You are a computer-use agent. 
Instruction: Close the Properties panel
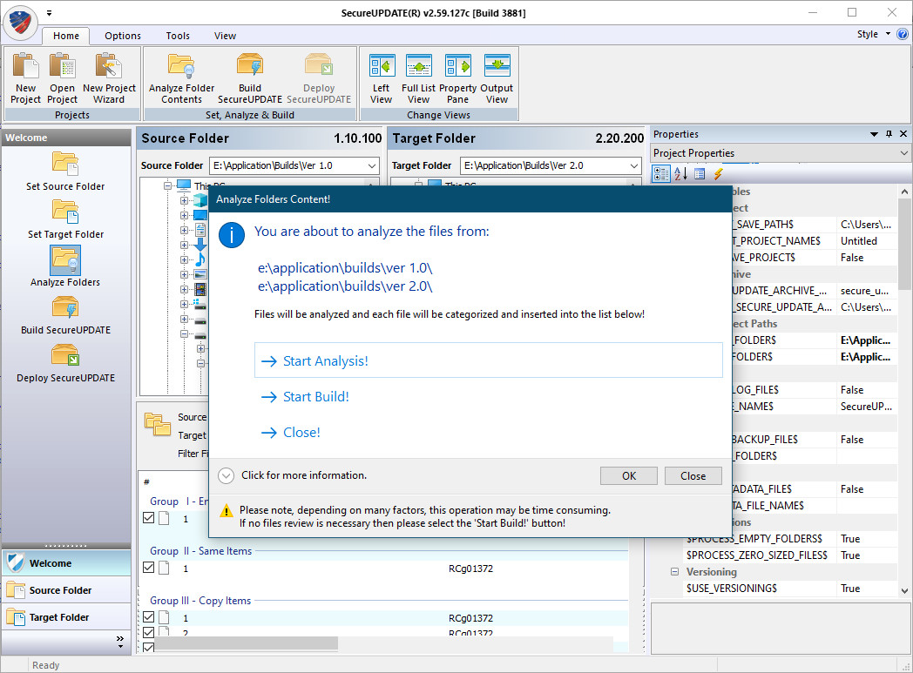point(903,134)
